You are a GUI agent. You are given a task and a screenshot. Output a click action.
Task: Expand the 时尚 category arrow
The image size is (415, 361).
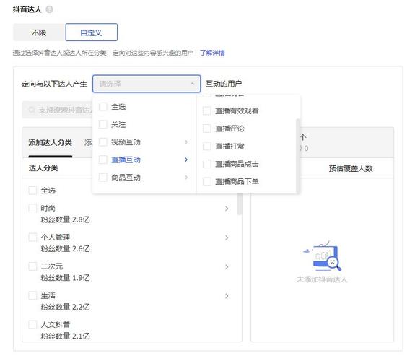pyautogui.click(x=227, y=209)
